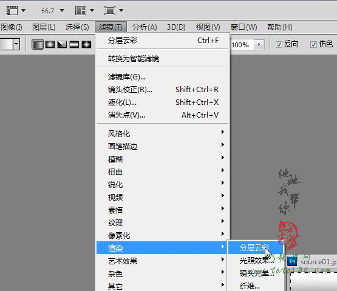Choose 光照效果... in the submenu

255,260
